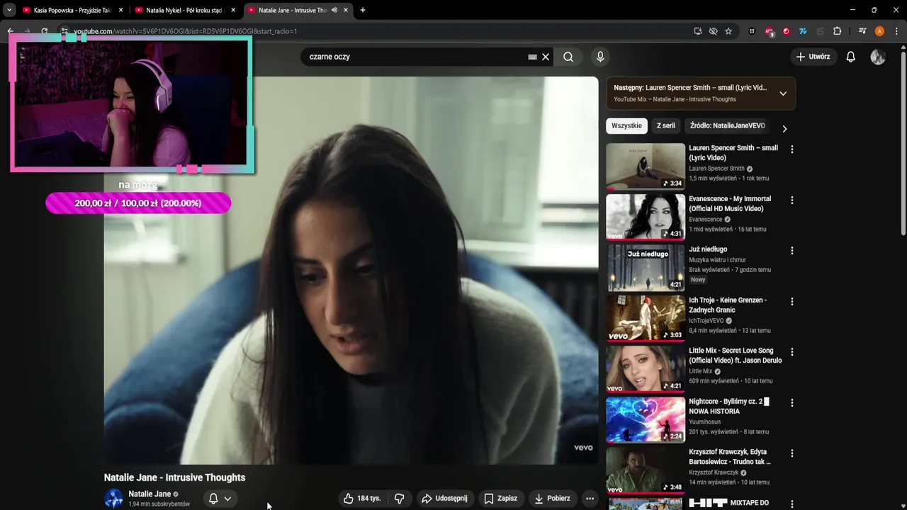Open Natalie Jane channel avatar

click(113, 498)
